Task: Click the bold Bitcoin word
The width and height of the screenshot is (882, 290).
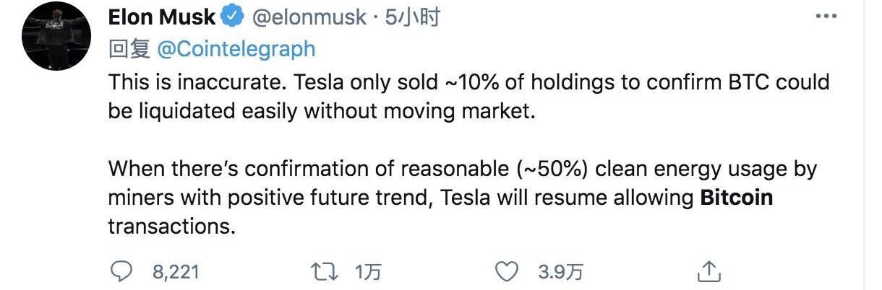Action: coord(736,197)
